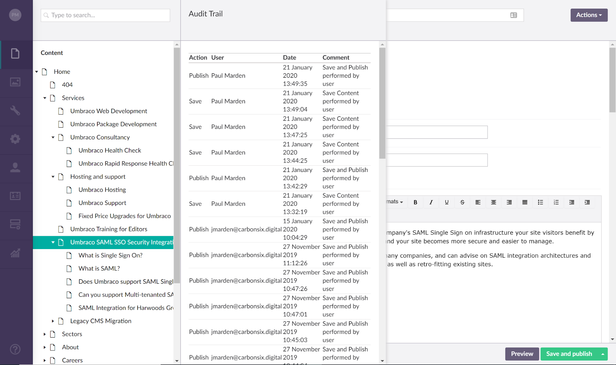Insert a bullet list

pos(541,202)
